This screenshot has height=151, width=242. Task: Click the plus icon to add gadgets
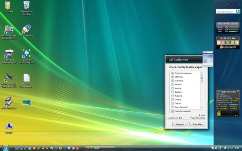228,4
